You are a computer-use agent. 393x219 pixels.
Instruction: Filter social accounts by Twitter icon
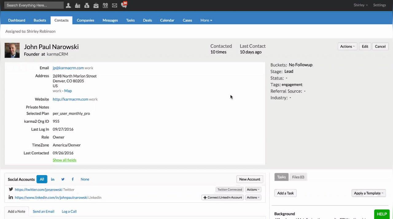tap(63, 179)
